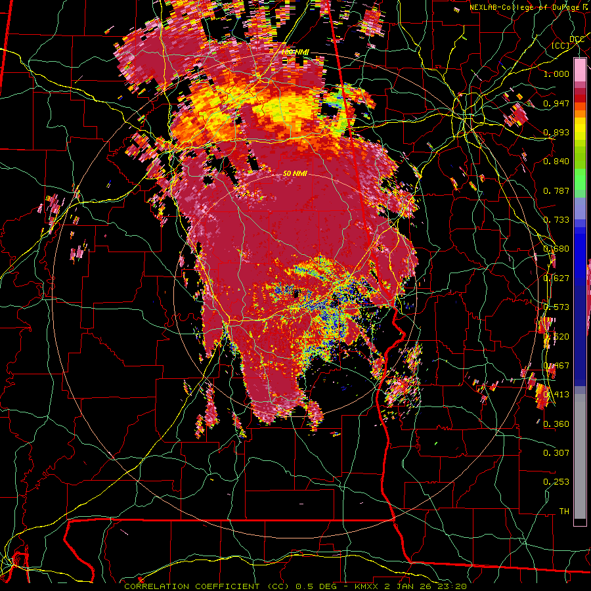Select the 0.947 legend value
Image resolution: width=591 pixels, height=591 pixels.
point(556,103)
